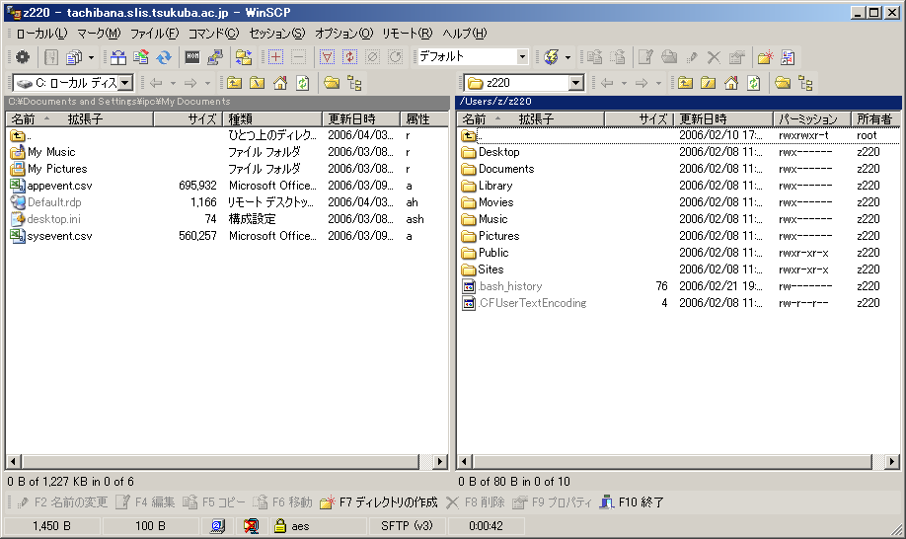This screenshot has width=906, height=539.
Task: Click F7 ディレクトリの作成 button
Action: [x=378, y=502]
